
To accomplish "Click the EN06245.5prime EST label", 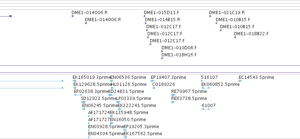I will (x=100, y=106).
